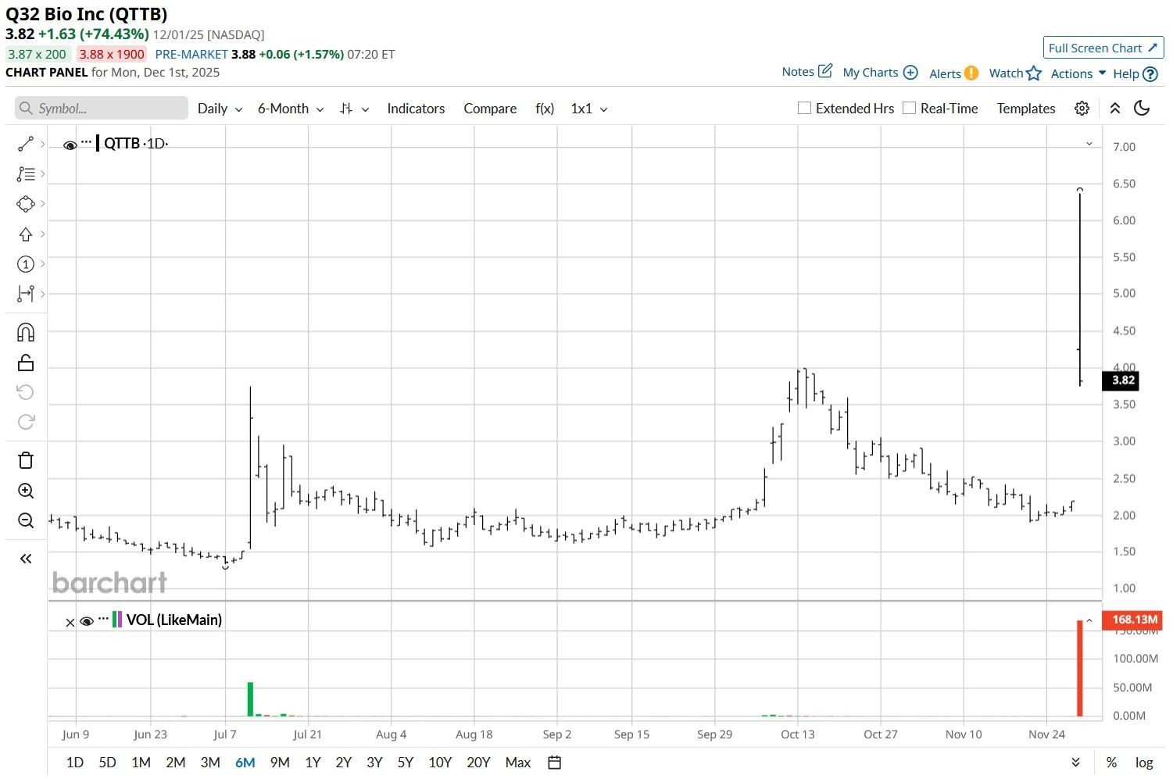The height and width of the screenshot is (779, 1173).
Task: Focus the Symbol search field
Action: [102, 109]
